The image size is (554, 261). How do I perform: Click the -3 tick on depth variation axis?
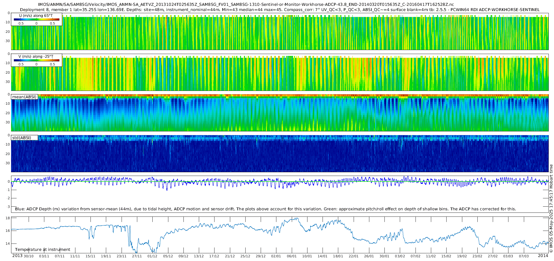[8, 207]
